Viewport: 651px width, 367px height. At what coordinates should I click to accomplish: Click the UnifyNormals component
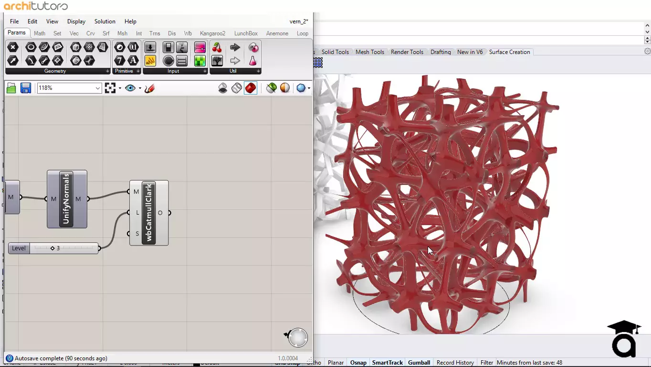67,199
